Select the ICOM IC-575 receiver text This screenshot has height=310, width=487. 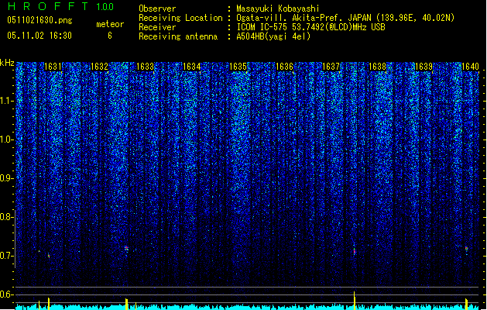point(310,27)
